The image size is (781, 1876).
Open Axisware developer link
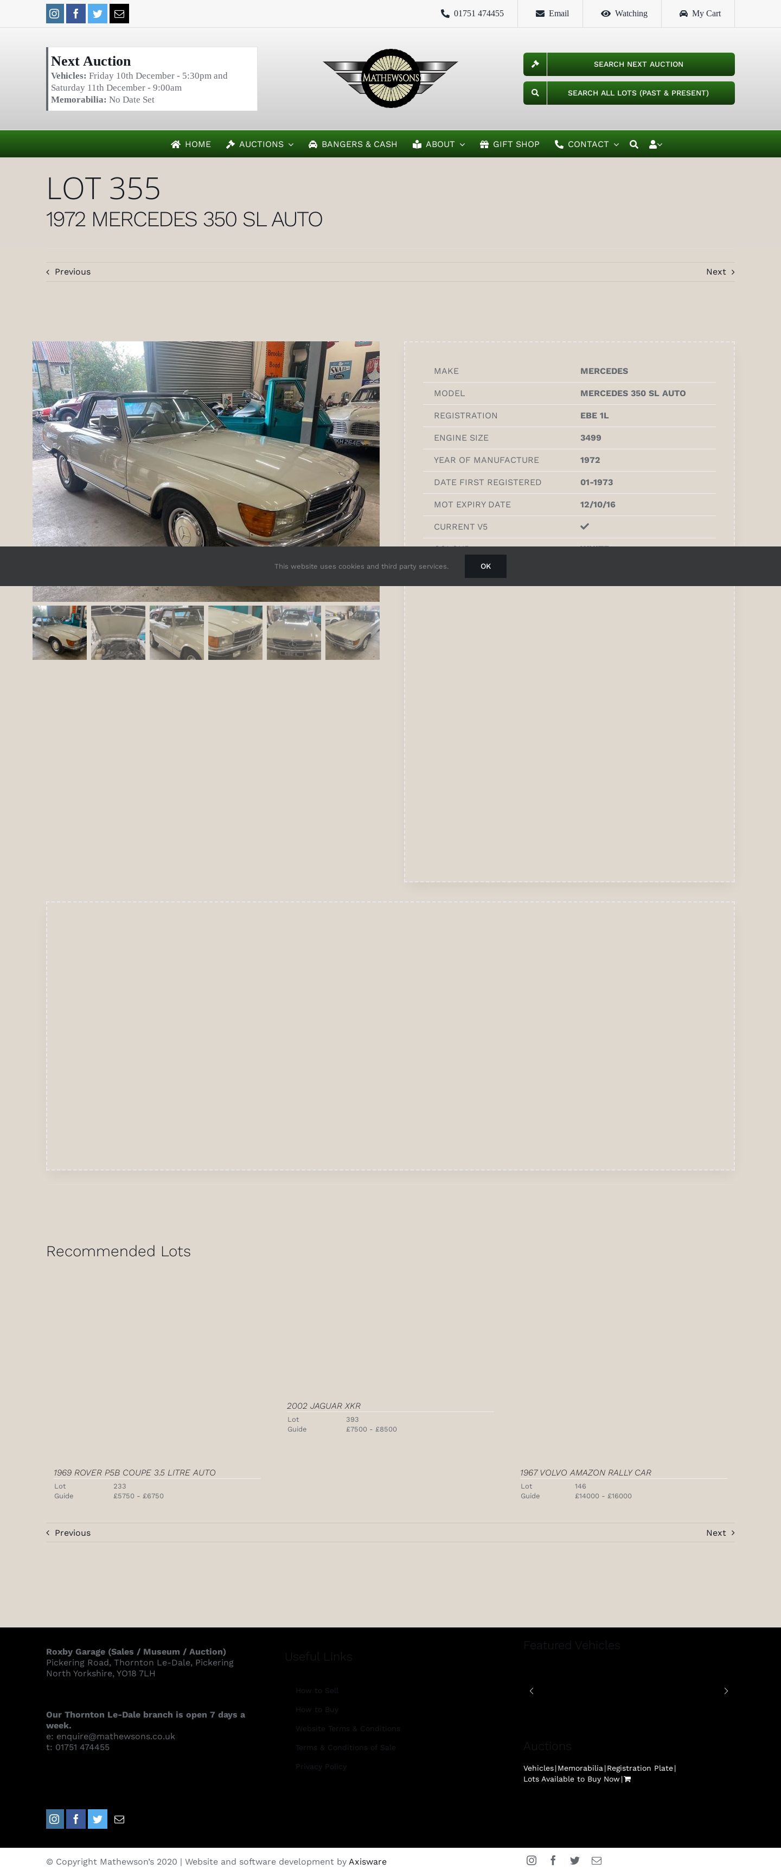click(368, 1861)
